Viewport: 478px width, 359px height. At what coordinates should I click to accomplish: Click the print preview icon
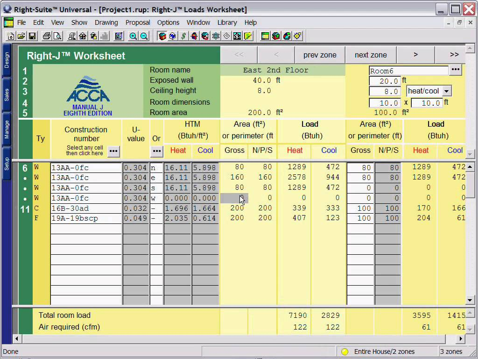57,36
